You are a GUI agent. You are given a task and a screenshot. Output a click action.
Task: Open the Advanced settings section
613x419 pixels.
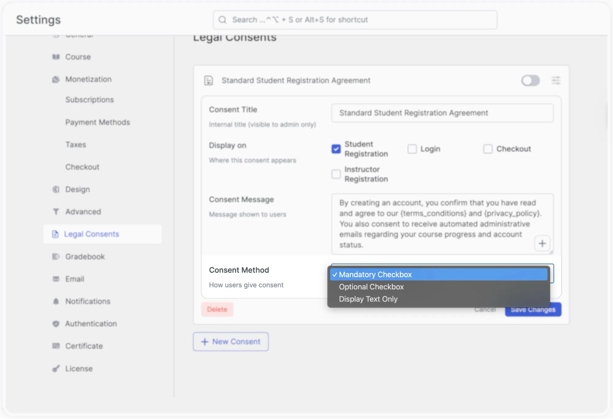point(83,212)
